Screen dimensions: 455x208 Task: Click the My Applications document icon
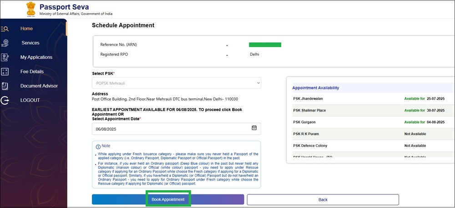pyautogui.click(x=5, y=57)
